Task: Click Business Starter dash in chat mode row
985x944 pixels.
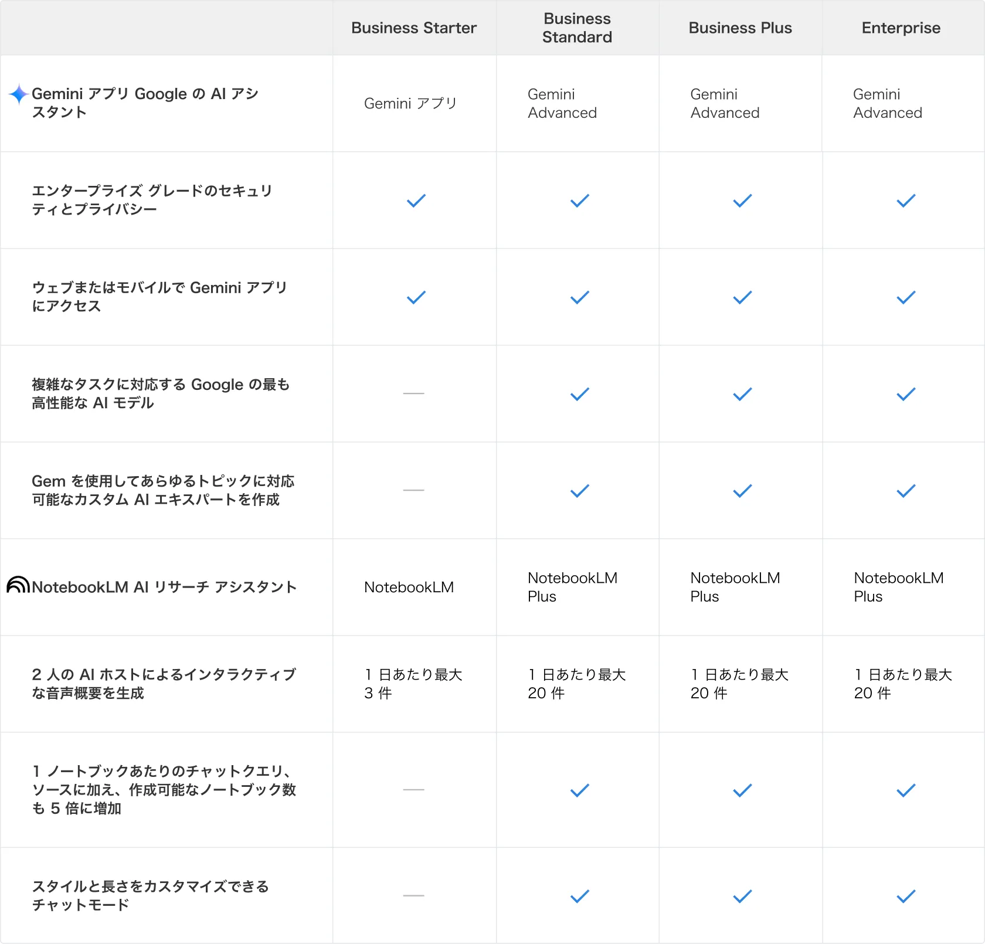Action: 413,896
